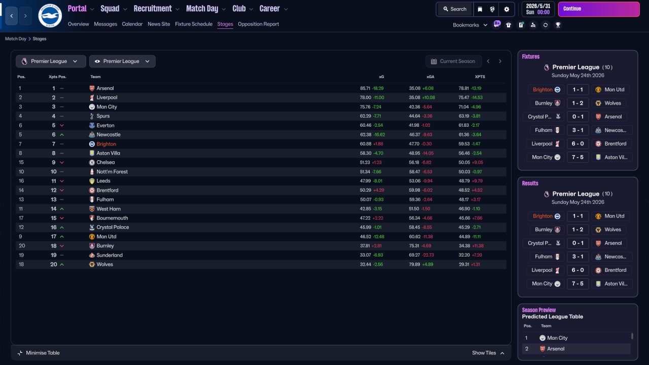Click the bookmark flag icon beside Search
This screenshot has width=649, height=365.
pyautogui.click(x=480, y=9)
